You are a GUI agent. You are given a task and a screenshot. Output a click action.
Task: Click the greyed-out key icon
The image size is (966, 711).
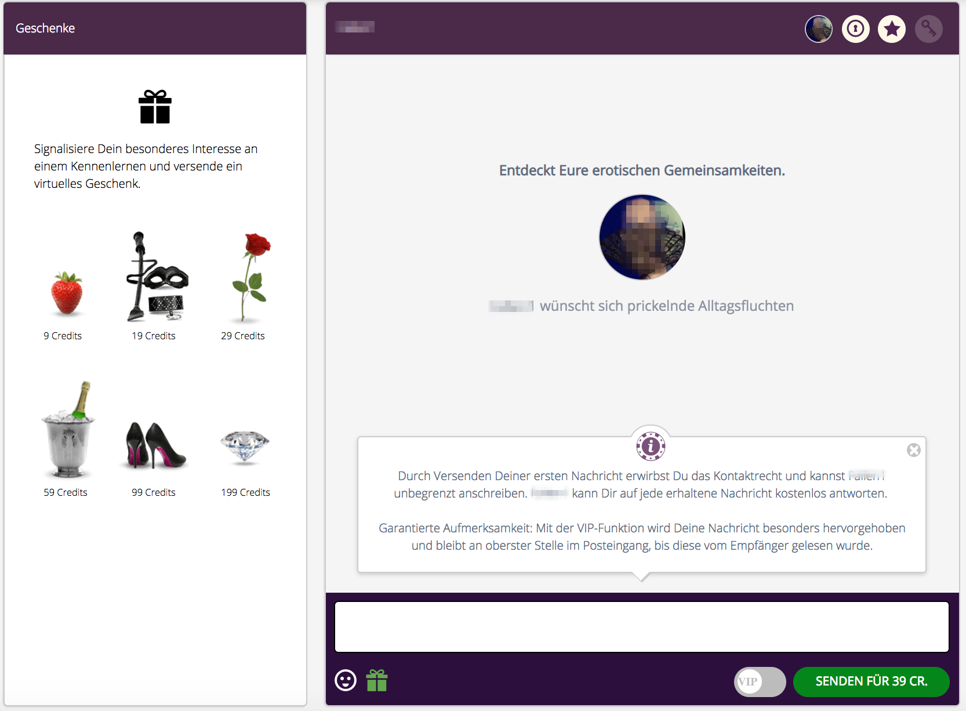929,28
